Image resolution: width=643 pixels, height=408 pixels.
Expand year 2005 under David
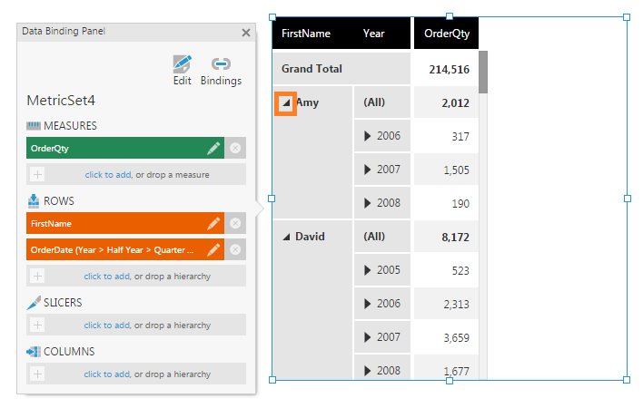[x=368, y=270]
